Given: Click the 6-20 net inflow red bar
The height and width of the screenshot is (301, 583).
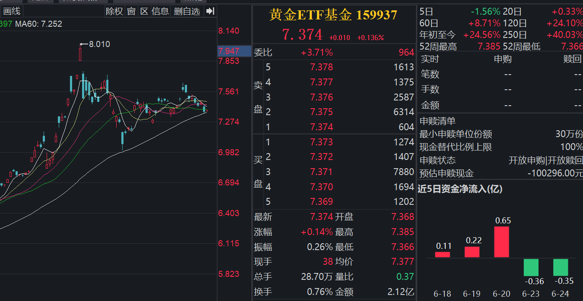Looking at the screenshot, I should tap(501, 242).
